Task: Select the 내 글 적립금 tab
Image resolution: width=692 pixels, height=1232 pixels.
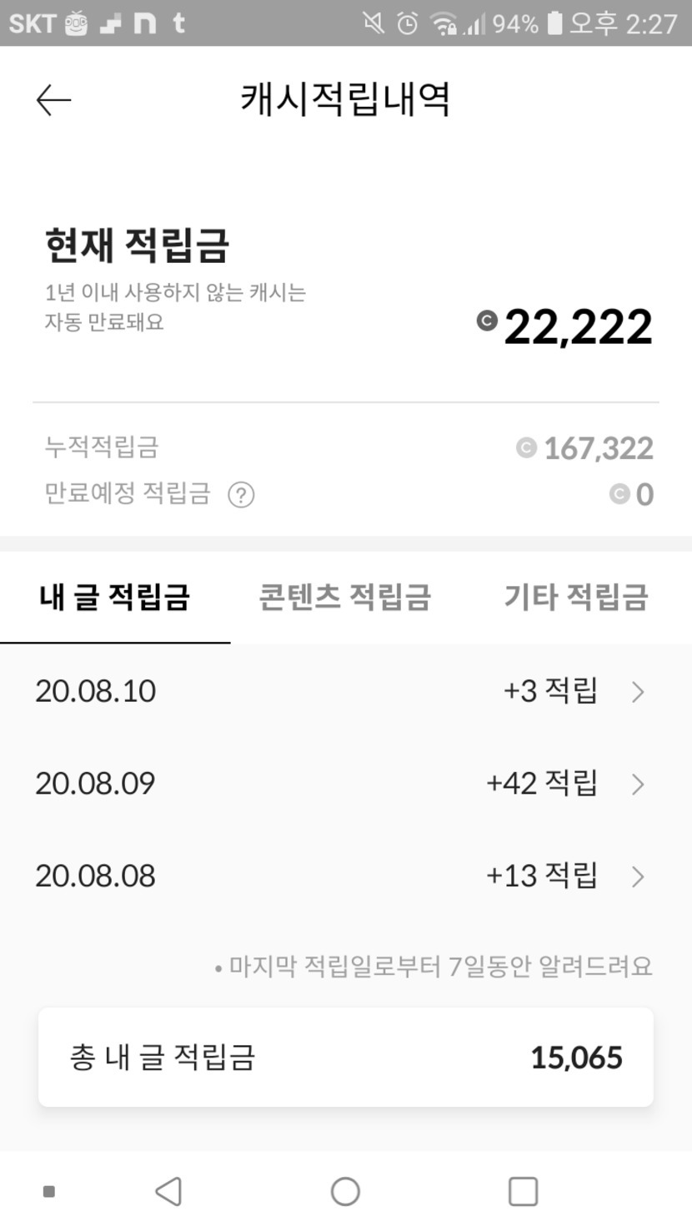Action: 115,598
